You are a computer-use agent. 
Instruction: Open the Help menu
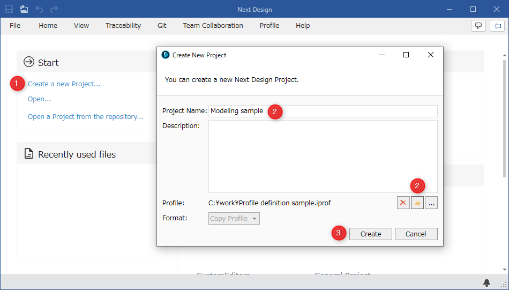click(x=303, y=26)
